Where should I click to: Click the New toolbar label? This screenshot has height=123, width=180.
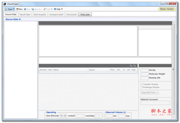(x=21, y=9)
